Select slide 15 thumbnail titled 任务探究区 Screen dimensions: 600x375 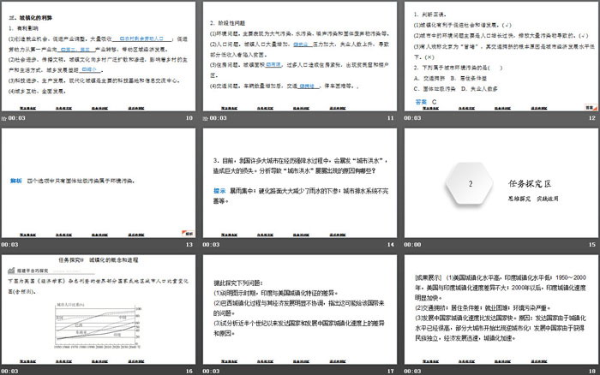click(499, 181)
